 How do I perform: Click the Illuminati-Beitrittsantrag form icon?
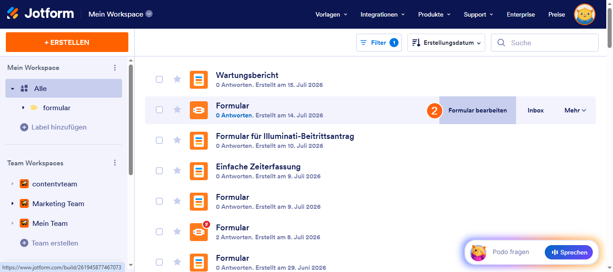[199, 141]
